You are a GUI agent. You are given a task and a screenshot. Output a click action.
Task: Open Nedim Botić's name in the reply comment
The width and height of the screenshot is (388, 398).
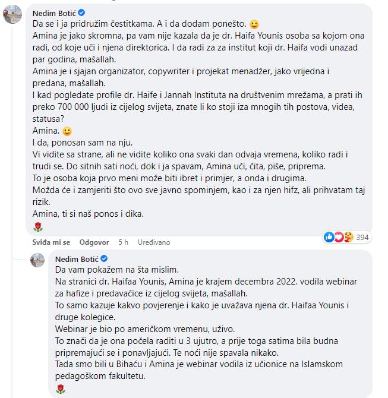point(77,259)
